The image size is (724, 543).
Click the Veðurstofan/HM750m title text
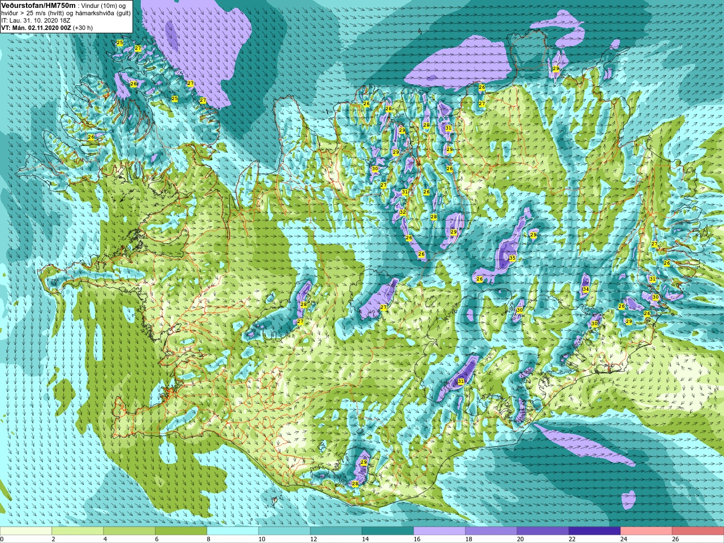(x=38, y=5)
